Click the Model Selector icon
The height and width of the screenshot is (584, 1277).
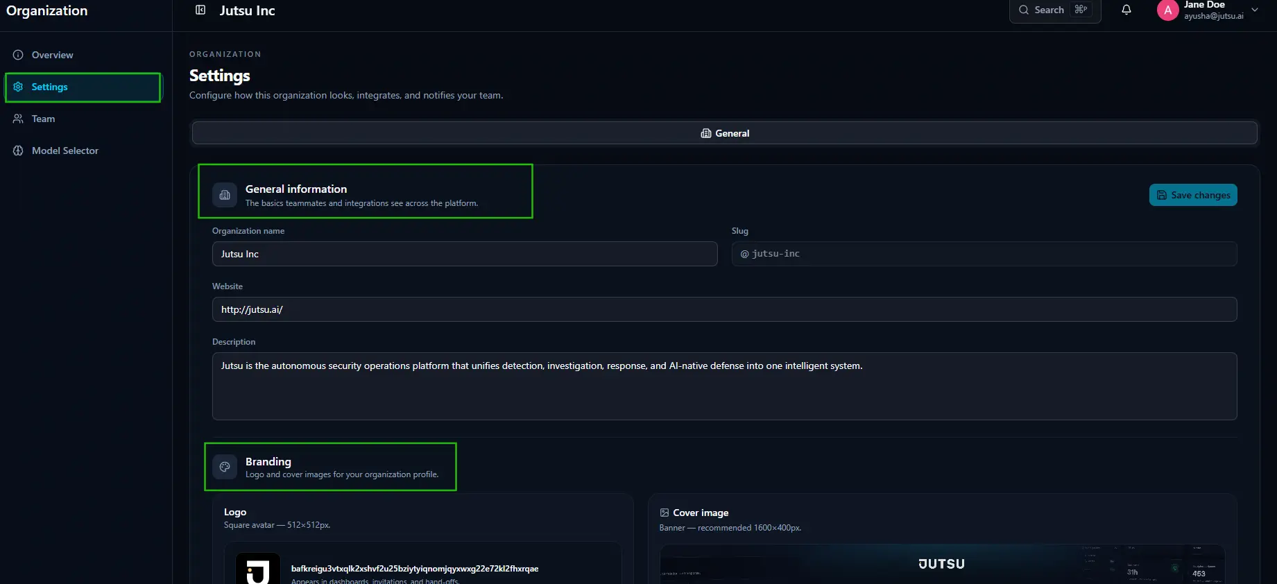(18, 151)
